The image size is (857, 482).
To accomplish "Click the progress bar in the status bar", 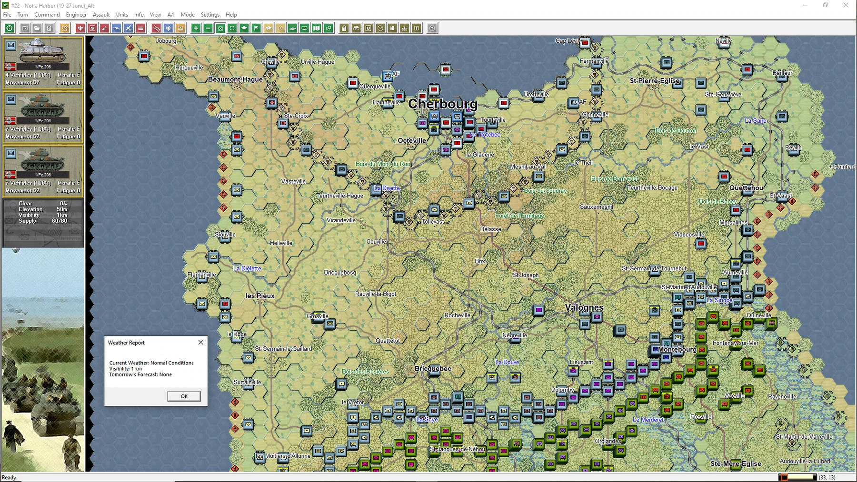I will coord(798,477).
